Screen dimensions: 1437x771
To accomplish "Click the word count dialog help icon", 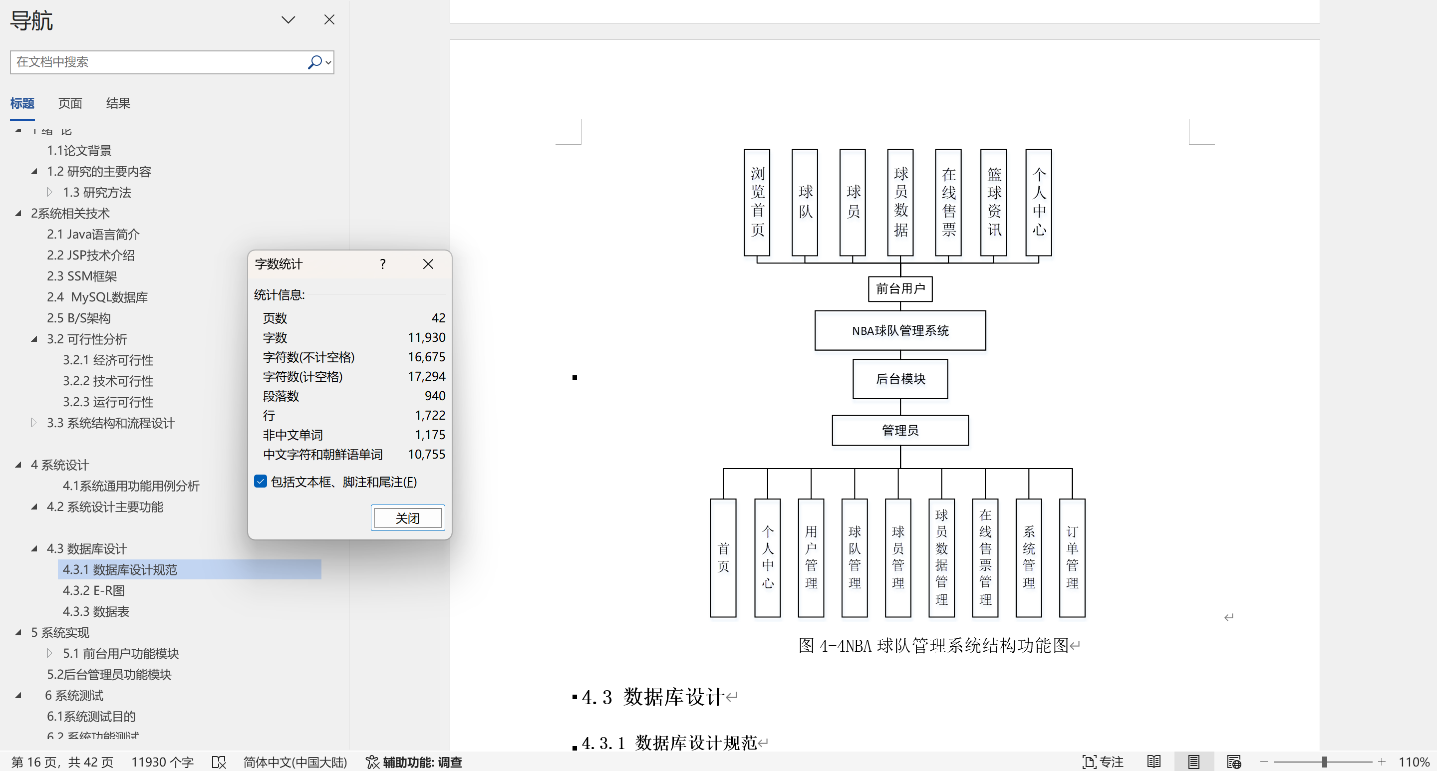I will [383, 264].
